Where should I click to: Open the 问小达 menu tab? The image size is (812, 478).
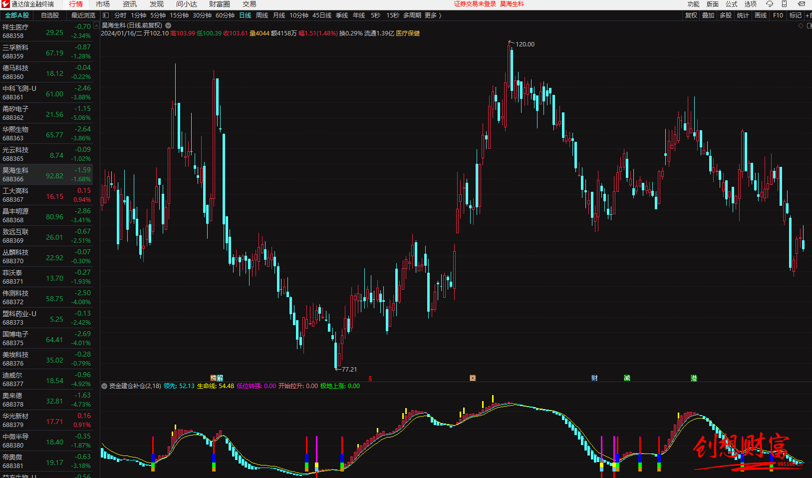(x=187, y=4)
